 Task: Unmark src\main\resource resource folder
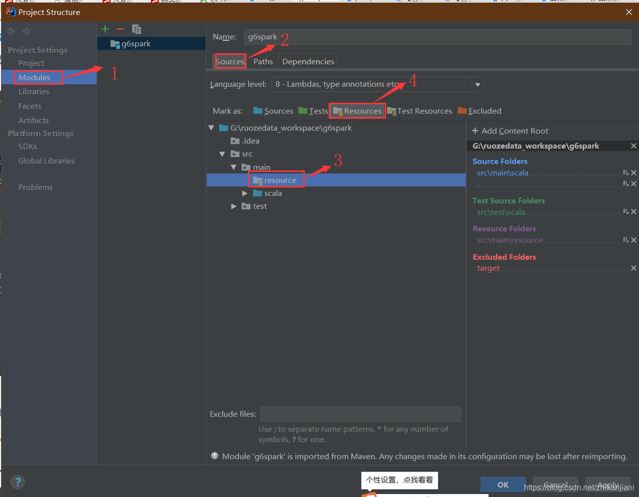(634, 240)
